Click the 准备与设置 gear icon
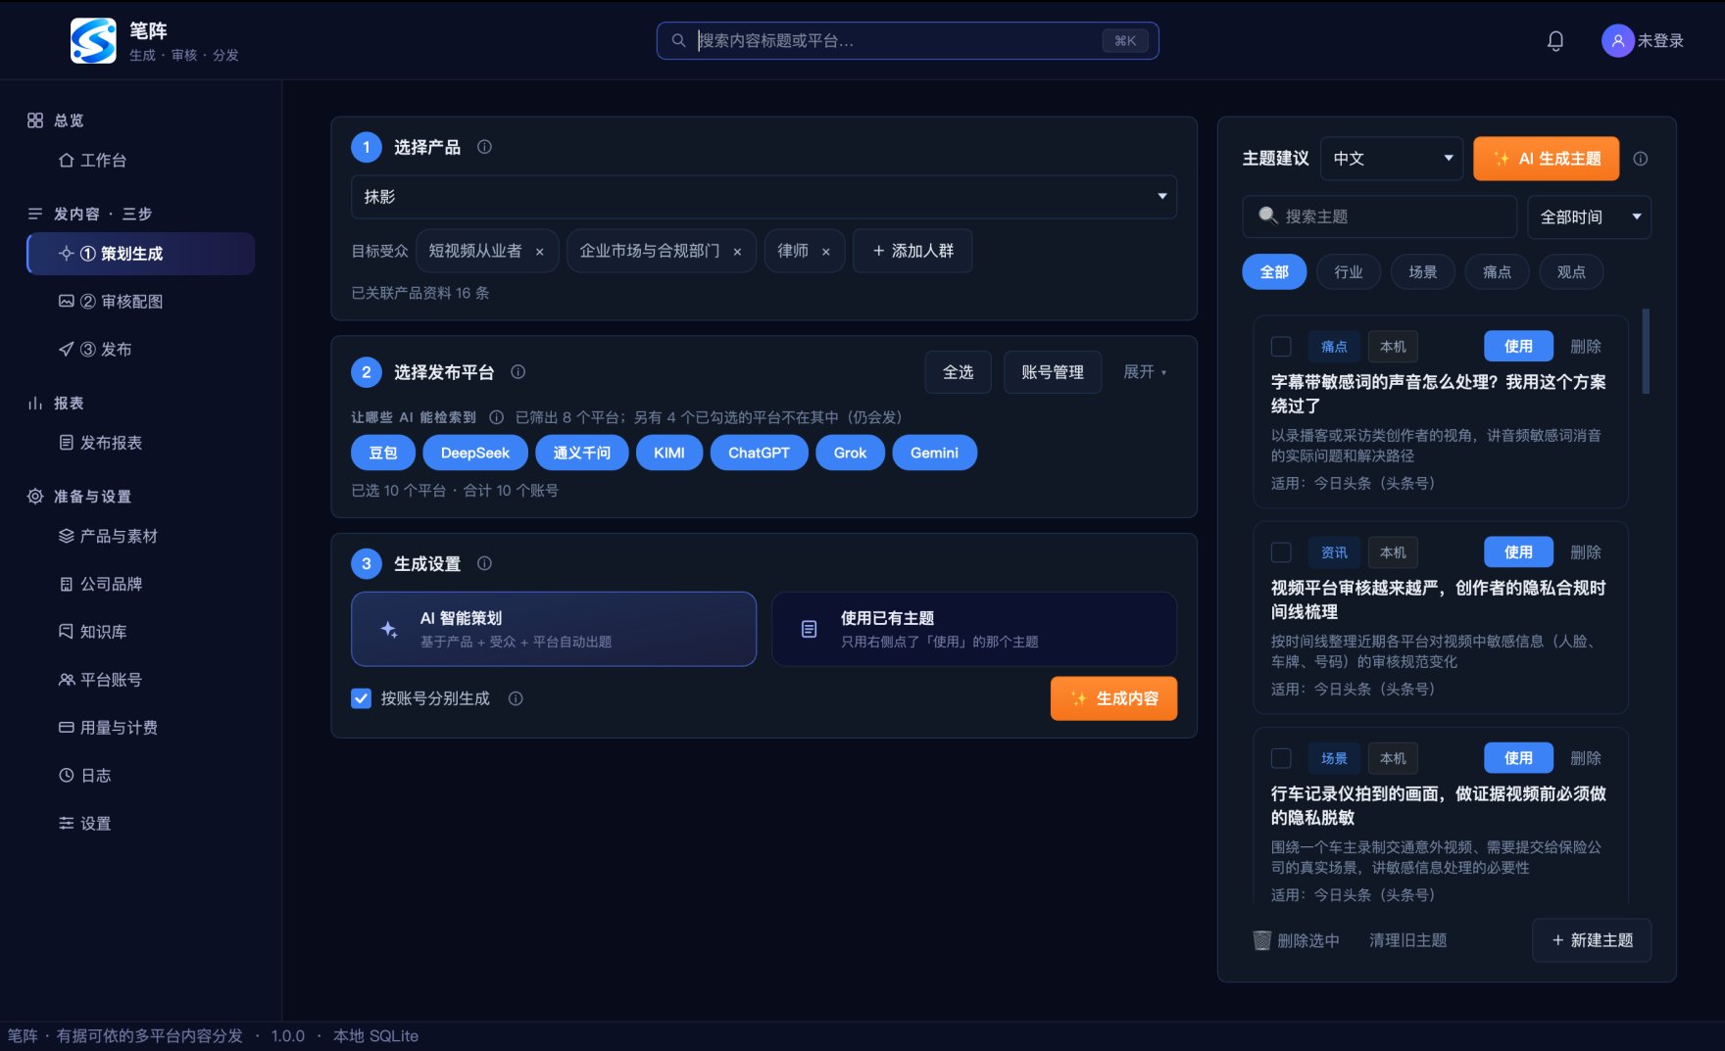This screenshot has width=1725, height=1051. click(x=35, y=496)
